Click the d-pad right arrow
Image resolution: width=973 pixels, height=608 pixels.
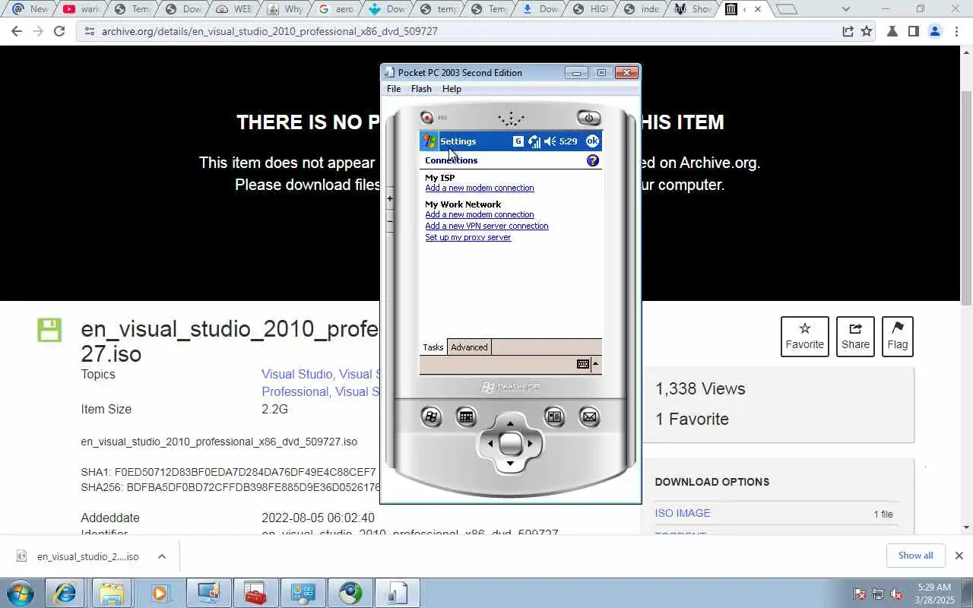[x=531, y=443]
